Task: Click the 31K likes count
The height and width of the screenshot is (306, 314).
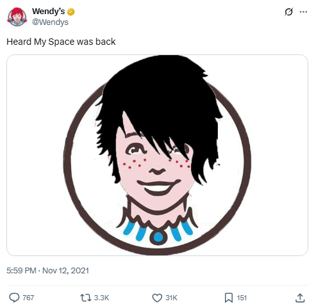Action: coord(171,298)
